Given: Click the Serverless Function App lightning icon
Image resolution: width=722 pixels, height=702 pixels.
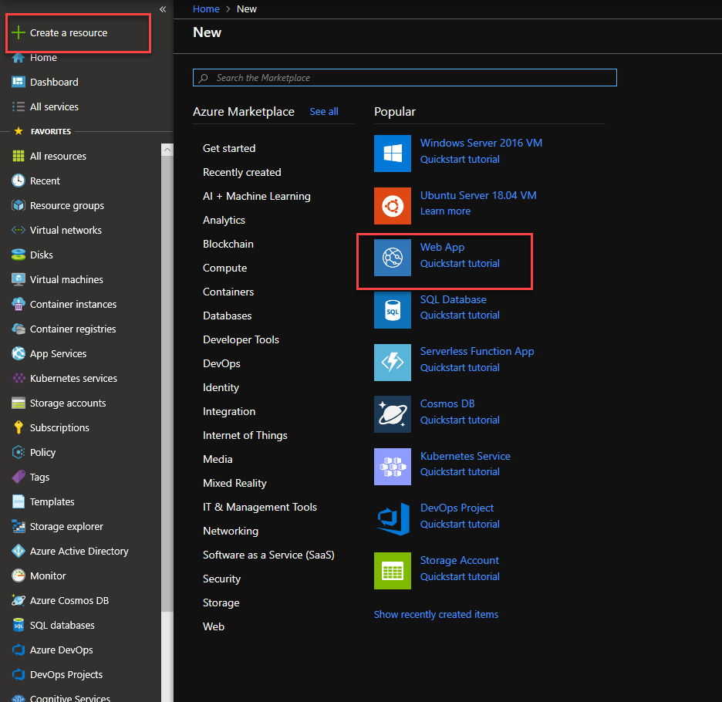Looking at the screenshot, I should click(393, 363).
